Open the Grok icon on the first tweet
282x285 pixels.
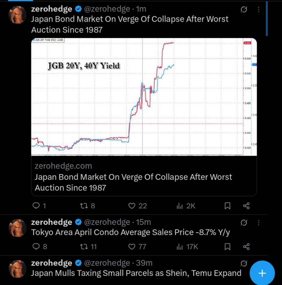(x=244, y=10)
